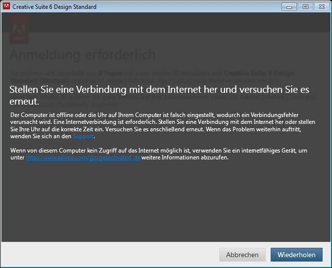The width and height of the screenshot is (332, 268).
Task: Minimize the Creative Suite 6 window
Action: pos(289,7)
